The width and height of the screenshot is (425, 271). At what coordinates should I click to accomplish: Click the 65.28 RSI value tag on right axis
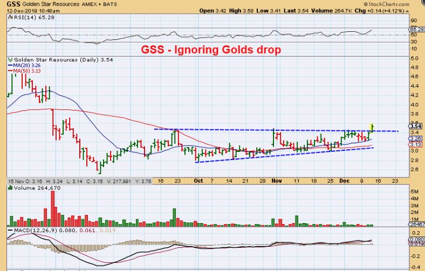416,29
